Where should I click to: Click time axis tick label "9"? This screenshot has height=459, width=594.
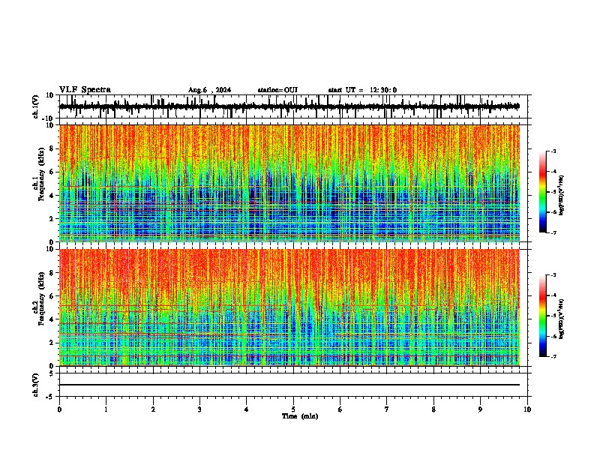tap(481, 409)
